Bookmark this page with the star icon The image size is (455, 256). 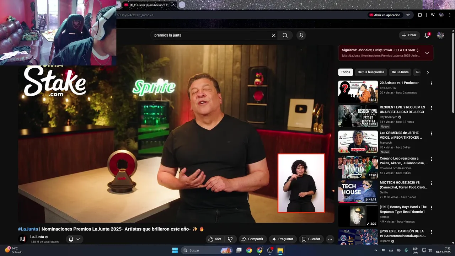click(408, 15)
